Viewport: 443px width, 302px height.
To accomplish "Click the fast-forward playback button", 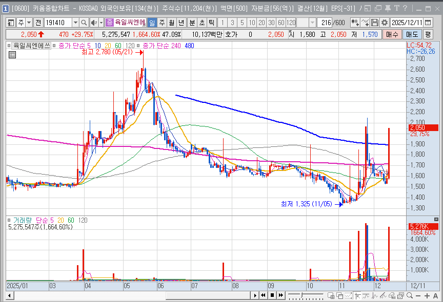I will click(281, 295).
